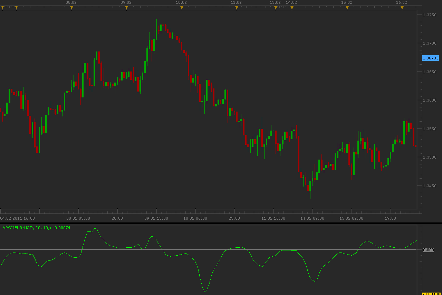Screen dimensions: 442x295
Task: Click the 04.02.2011 16:00 time label
Action: pyautogui.click(x=17, y=218)
